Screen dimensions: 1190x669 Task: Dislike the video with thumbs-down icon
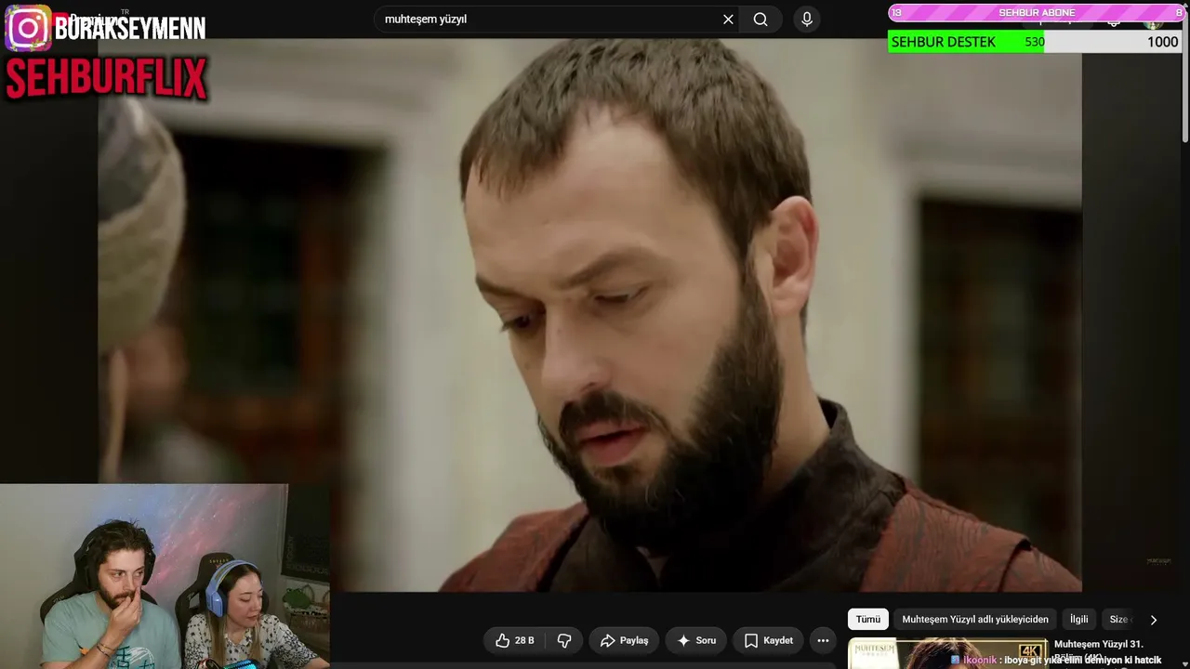(564, 640)
